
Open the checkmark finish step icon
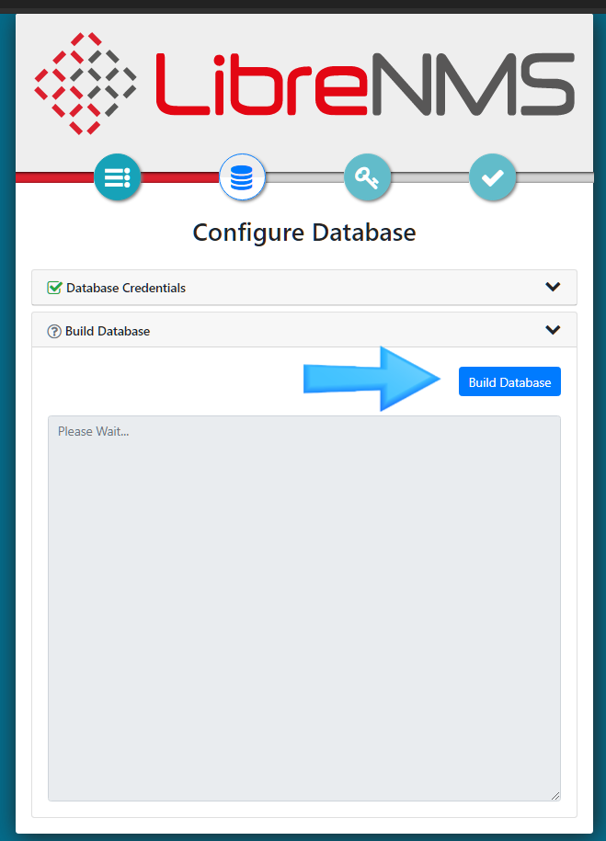coord(492,177)
